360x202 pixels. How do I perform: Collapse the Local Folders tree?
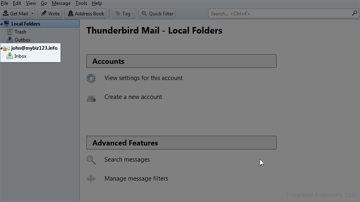[x=2, y=24]
